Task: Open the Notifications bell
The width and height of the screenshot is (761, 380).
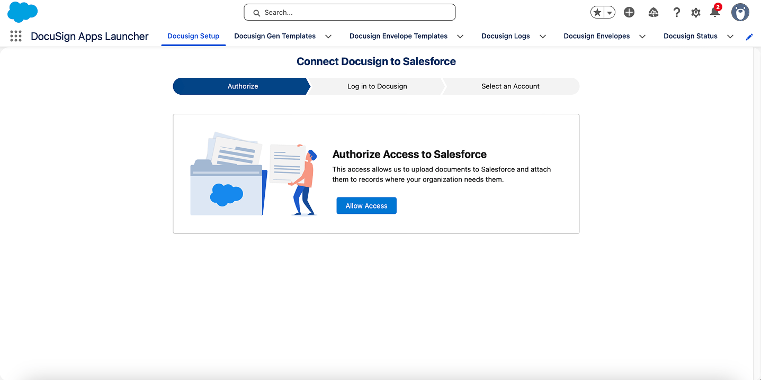Action: (x=715, y=13)
